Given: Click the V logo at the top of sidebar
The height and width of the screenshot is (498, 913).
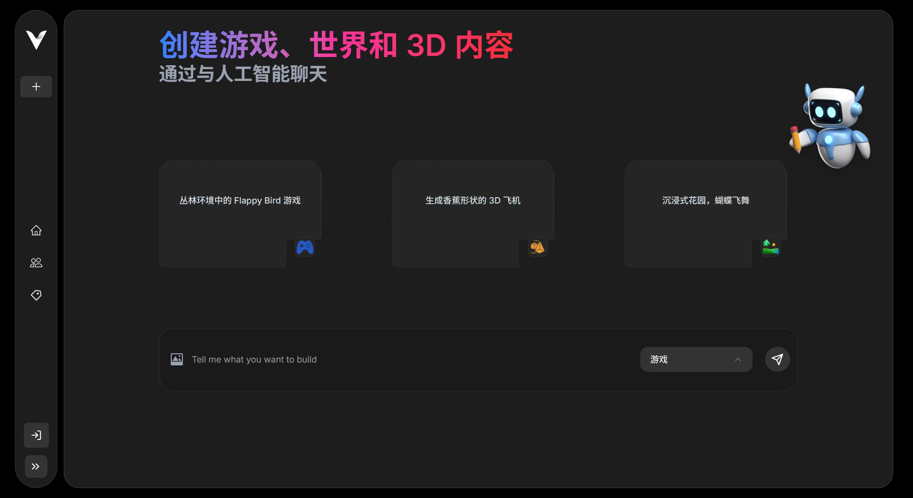Looking at the screenshot, I should click(x=36, y=40).
